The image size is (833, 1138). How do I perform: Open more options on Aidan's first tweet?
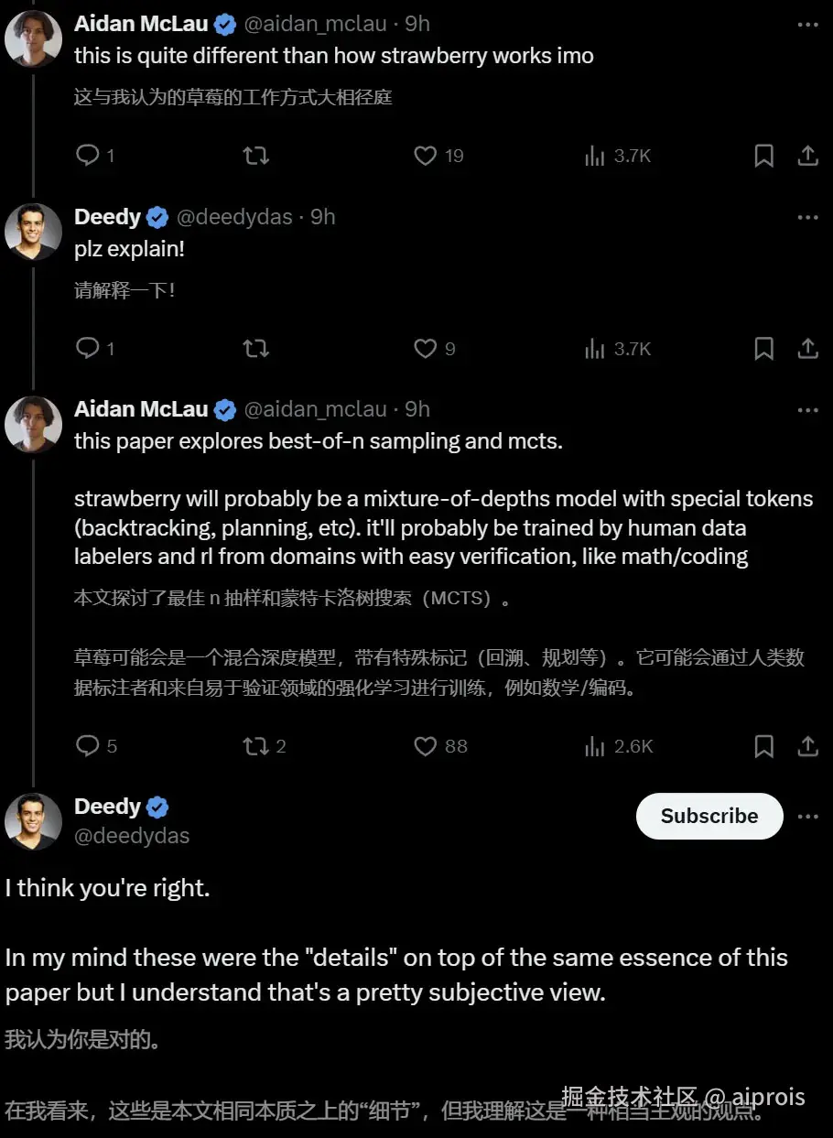pyautogui.click(x=807, y=25)
